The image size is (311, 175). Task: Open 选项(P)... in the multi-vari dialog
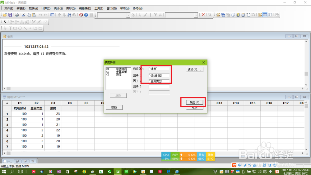pos(194,69)
